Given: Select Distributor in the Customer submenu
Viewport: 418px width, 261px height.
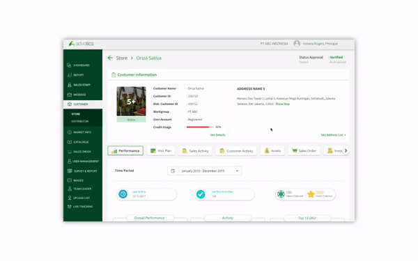Looking at the screenshot, I should 80,121.
